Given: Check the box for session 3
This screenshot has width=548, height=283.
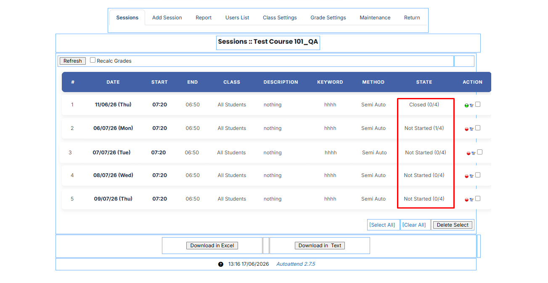Looking at the screenshot, I should pos(480,152).
